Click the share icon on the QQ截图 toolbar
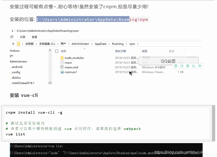Screen dimensions: 217x157 click(193, 66)
